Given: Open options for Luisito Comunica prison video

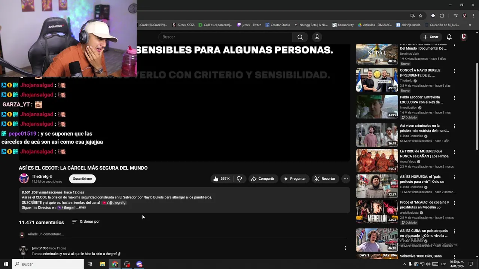Looking at the screenshot, I should [455, 126].
